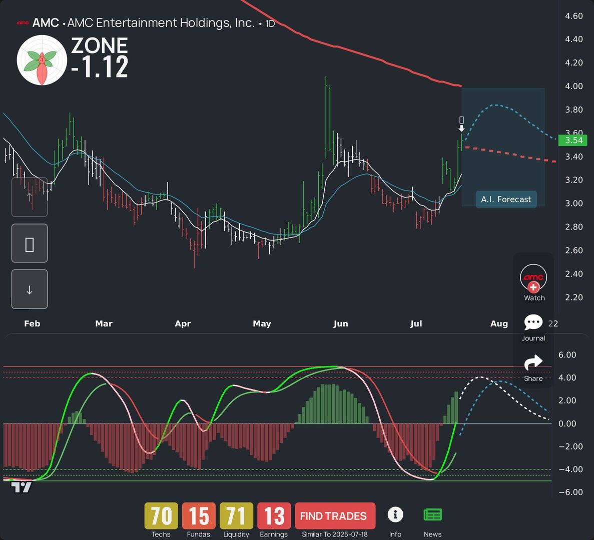
Task: Click the A.I. Forecast label
Action: (506, 199)
